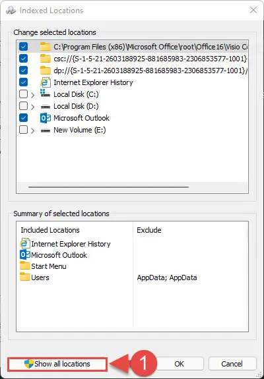Click the New Volume (E:) drive icon

point(46,130)
